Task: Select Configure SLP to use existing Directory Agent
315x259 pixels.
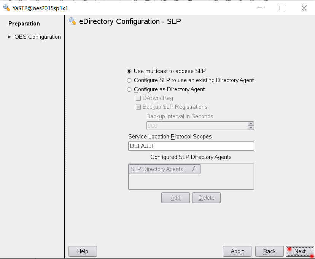Action: point(129,81)
